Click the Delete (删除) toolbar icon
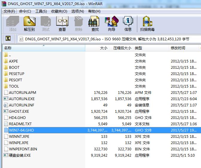The height and width of the screenshot is (168, 201). pyautogui.click(x=79, y=21)
